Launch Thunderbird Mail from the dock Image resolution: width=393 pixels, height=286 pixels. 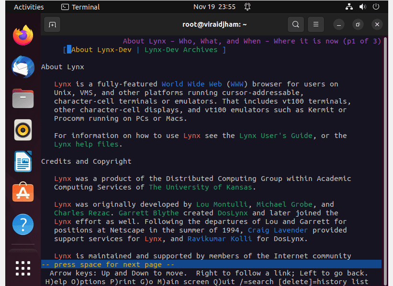pyautogui.click(x=23, y=67)
